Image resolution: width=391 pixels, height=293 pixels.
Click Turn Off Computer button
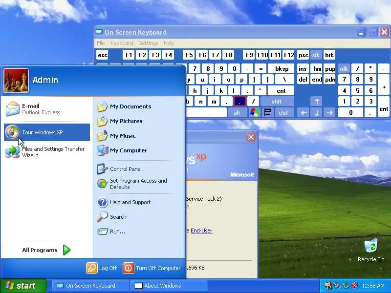[152, 268]
